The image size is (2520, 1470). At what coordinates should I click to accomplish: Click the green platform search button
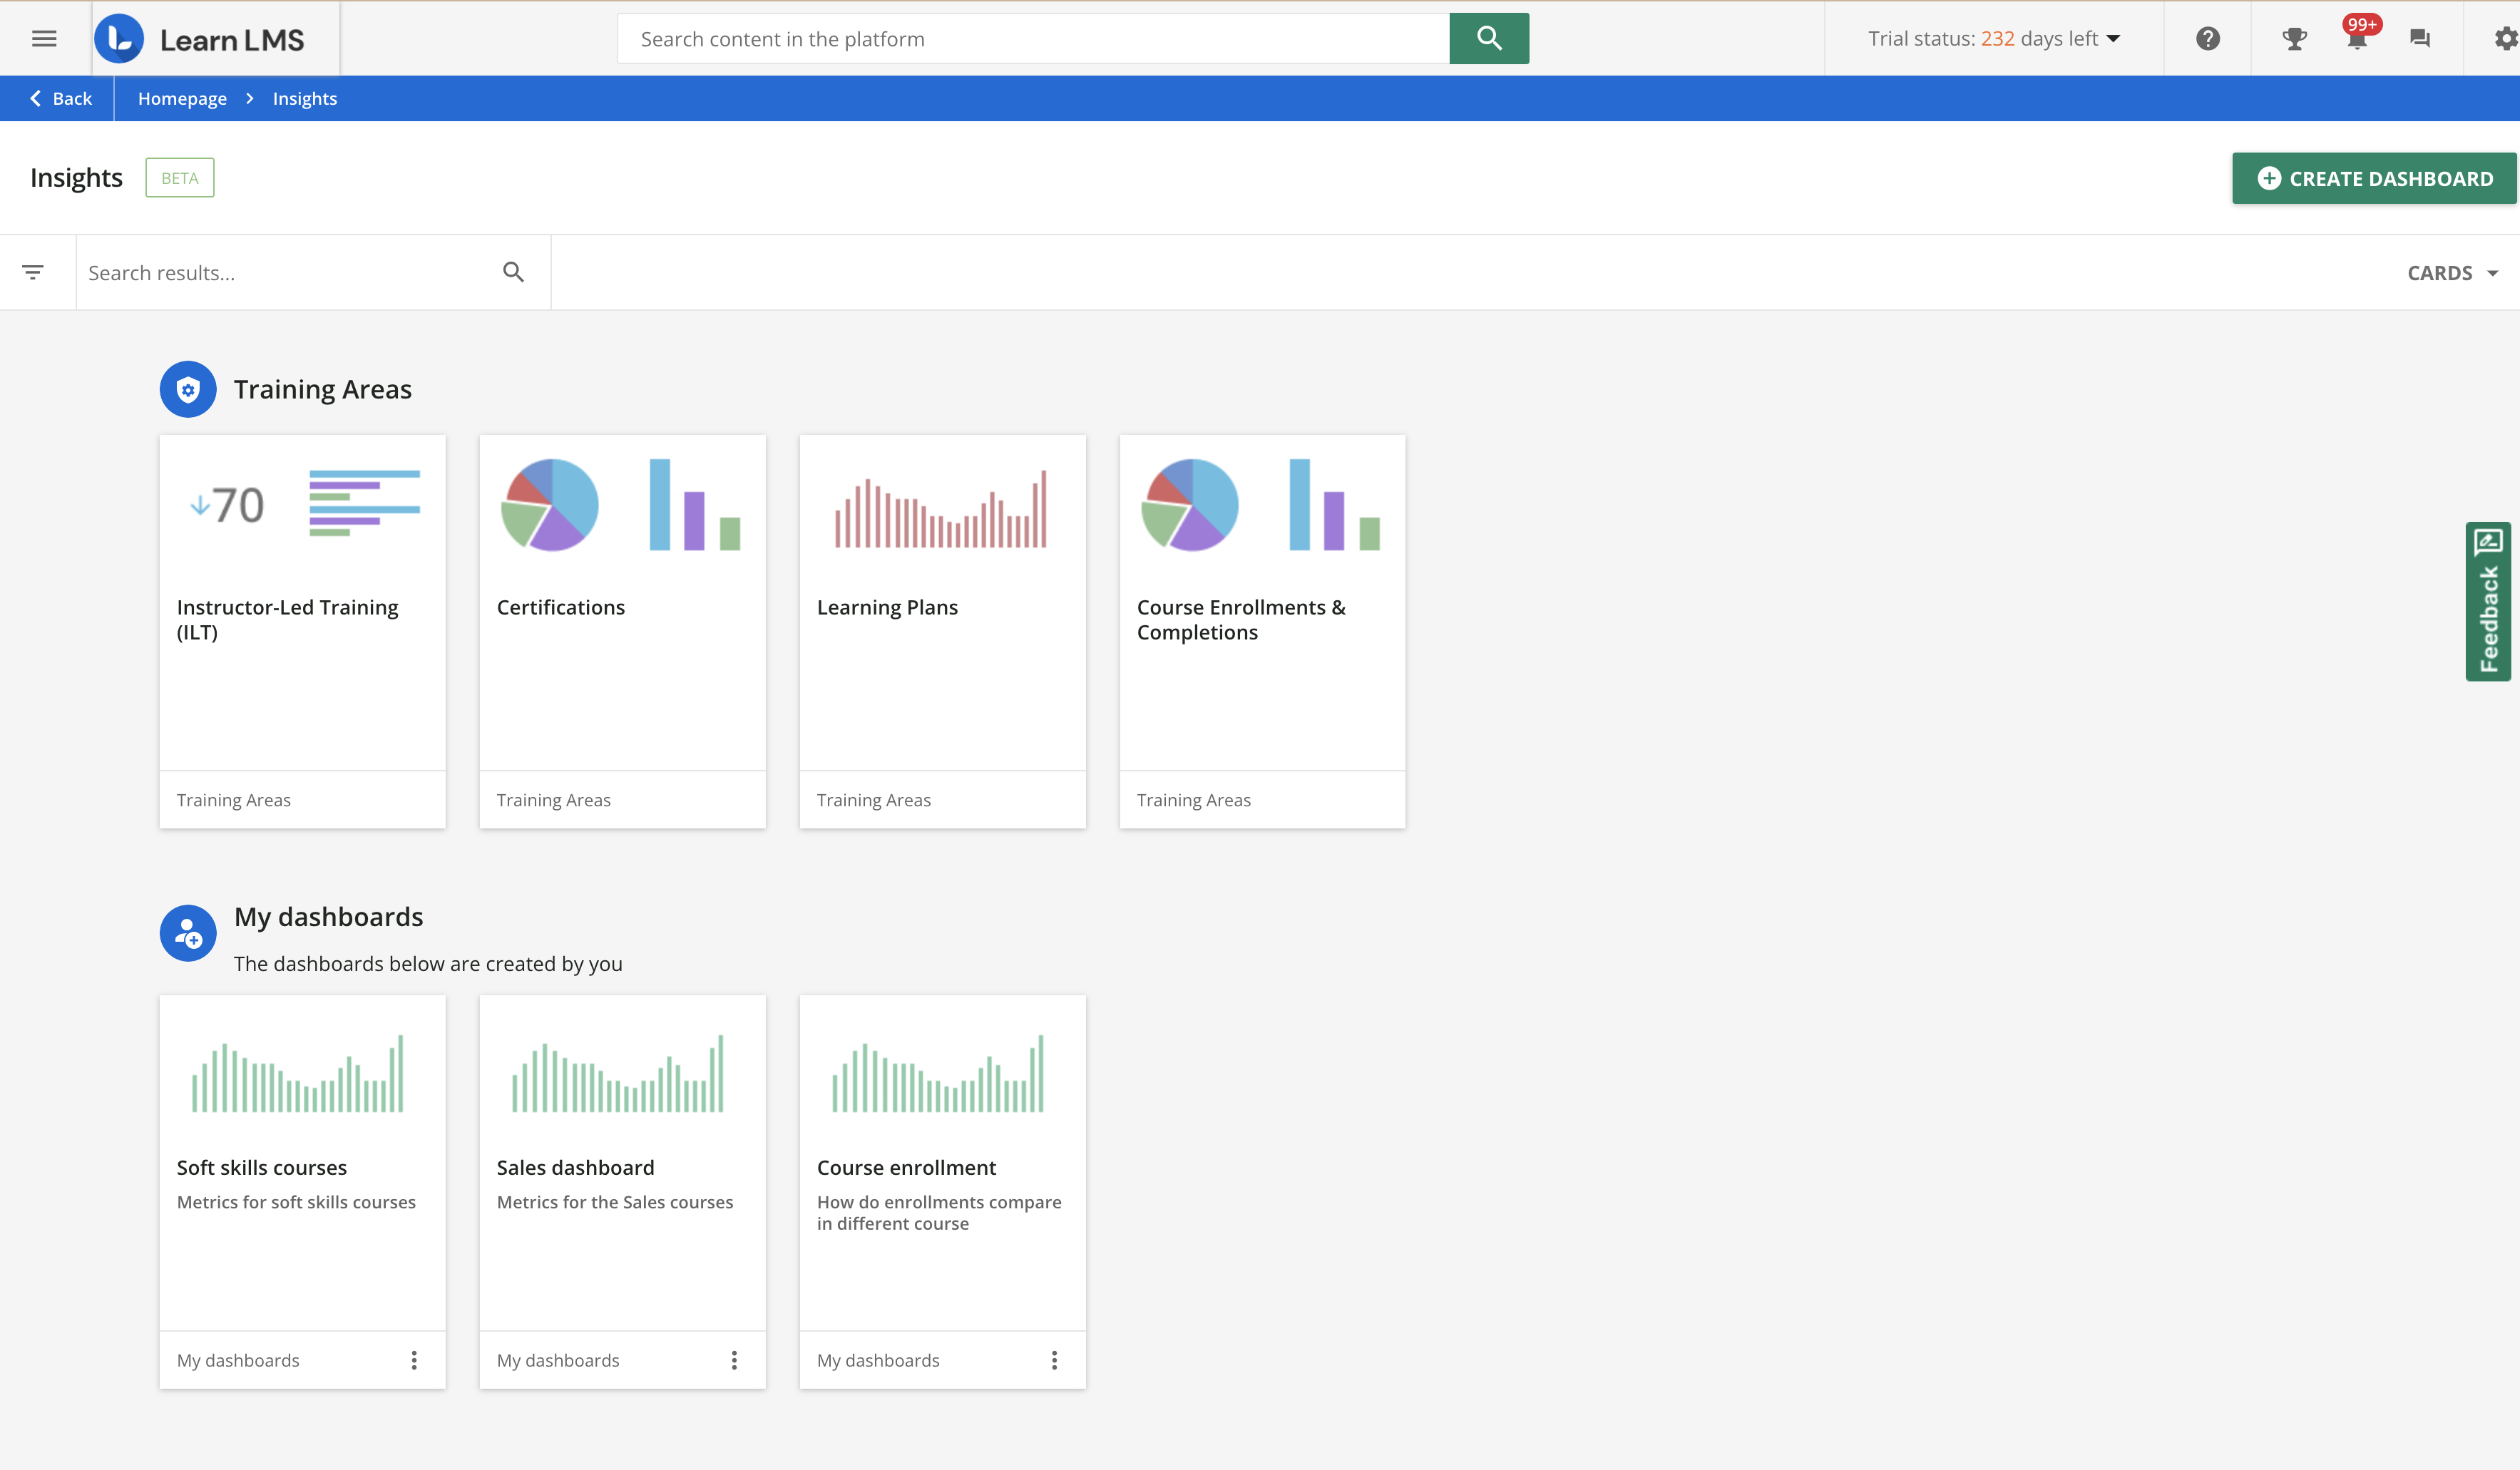(1488, 39)
